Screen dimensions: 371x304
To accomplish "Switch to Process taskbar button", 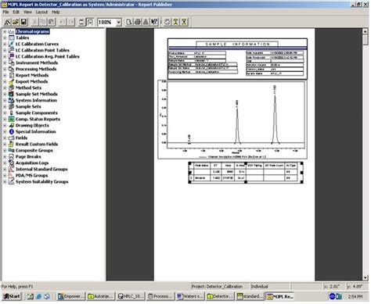I will (160, 296).
